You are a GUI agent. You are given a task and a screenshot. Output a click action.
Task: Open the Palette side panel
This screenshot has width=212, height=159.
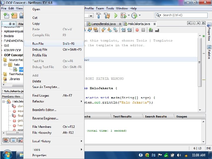pyautogui.click(x=209, y=52)
